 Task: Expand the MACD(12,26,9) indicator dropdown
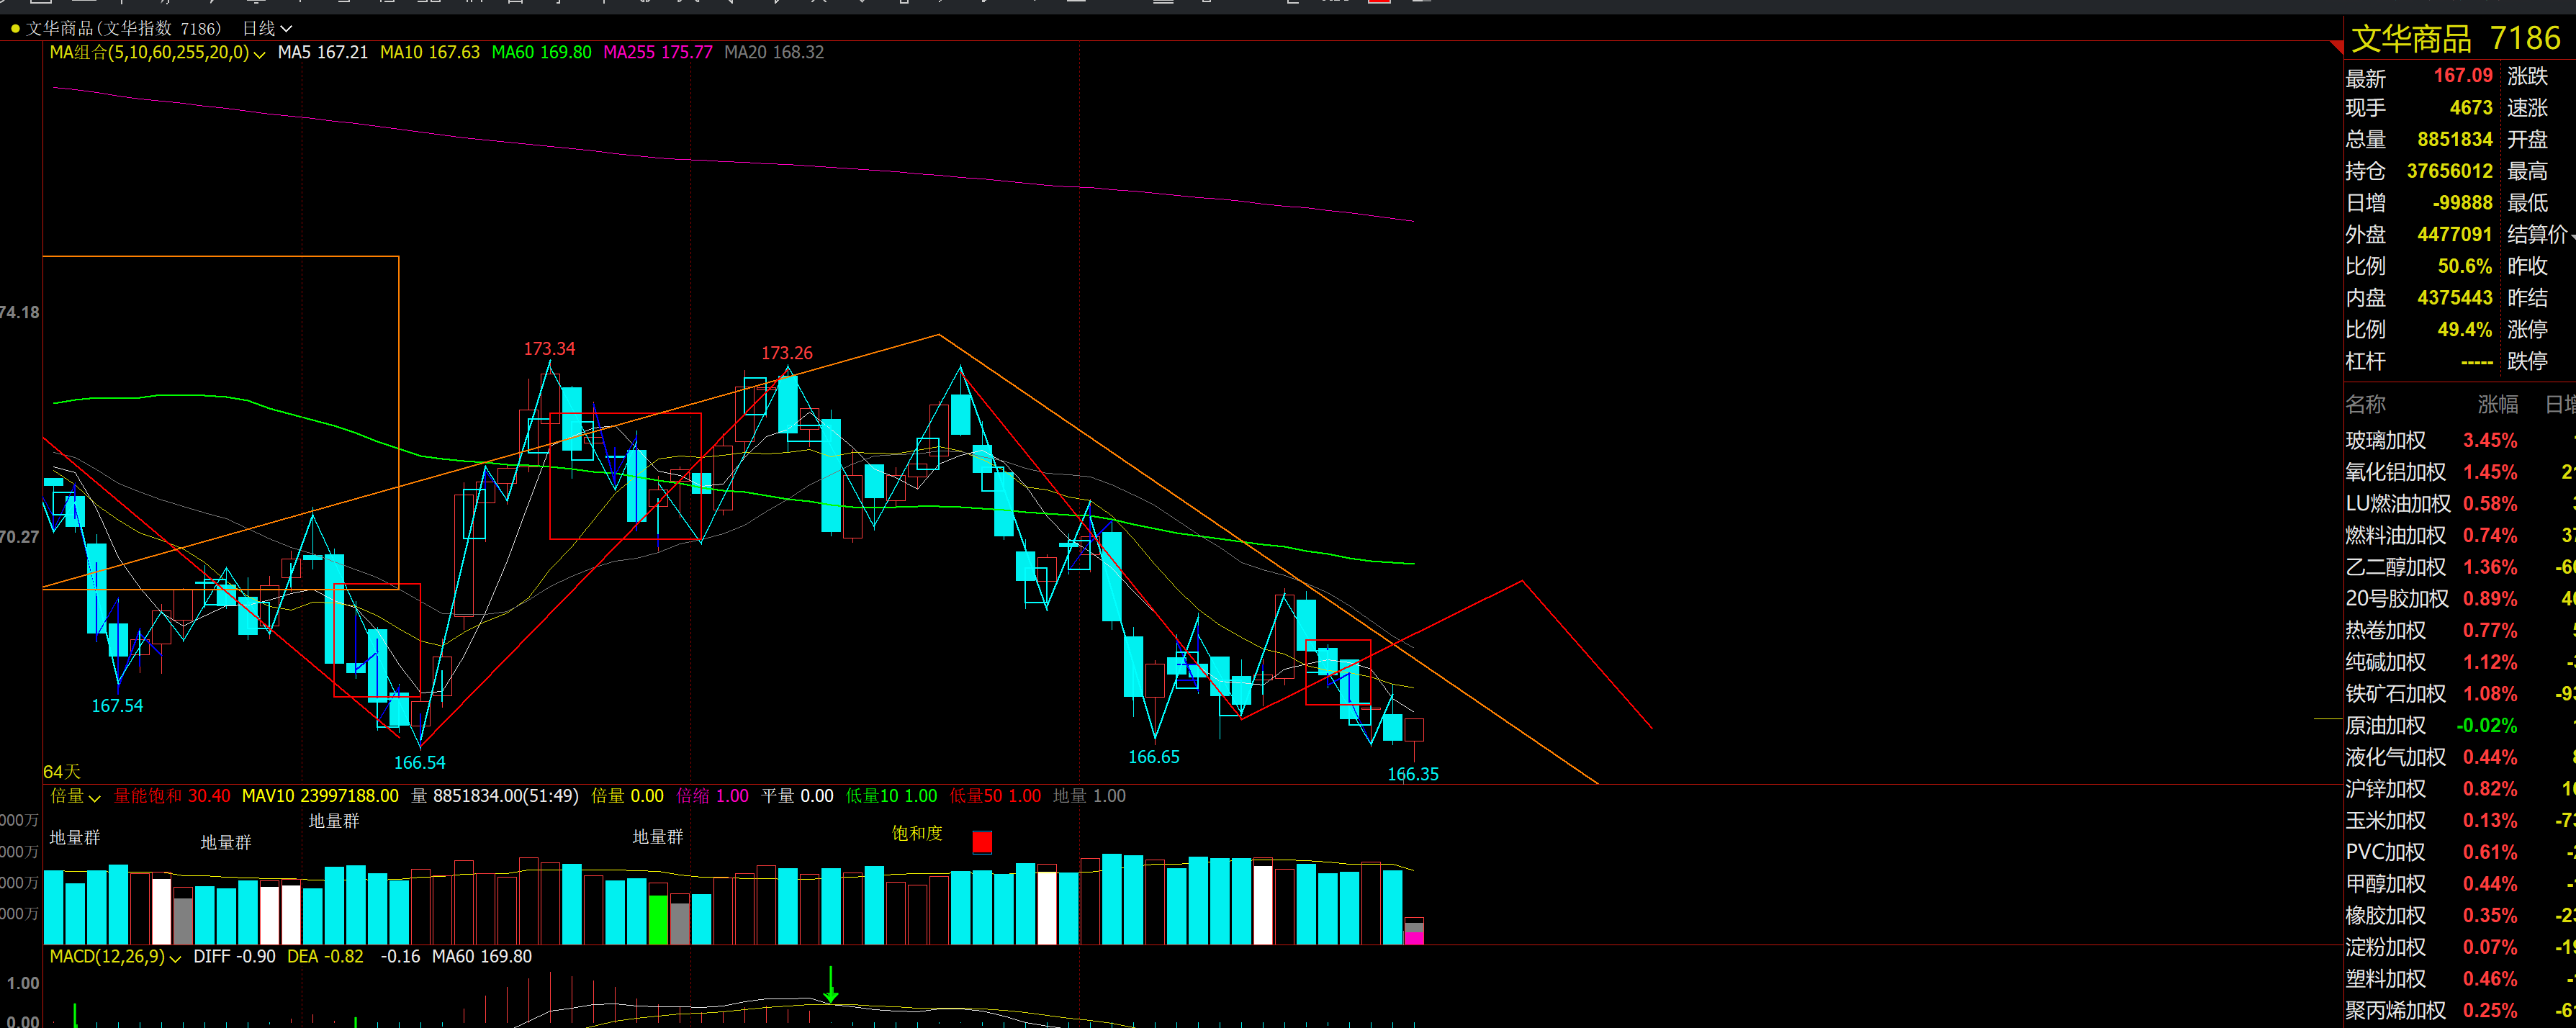pyautogui.click(x=116, y=956)
